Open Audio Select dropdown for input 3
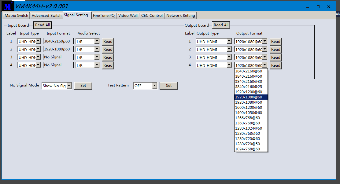The height and width of the screenshot is (184, 340). tap(97, 57)
